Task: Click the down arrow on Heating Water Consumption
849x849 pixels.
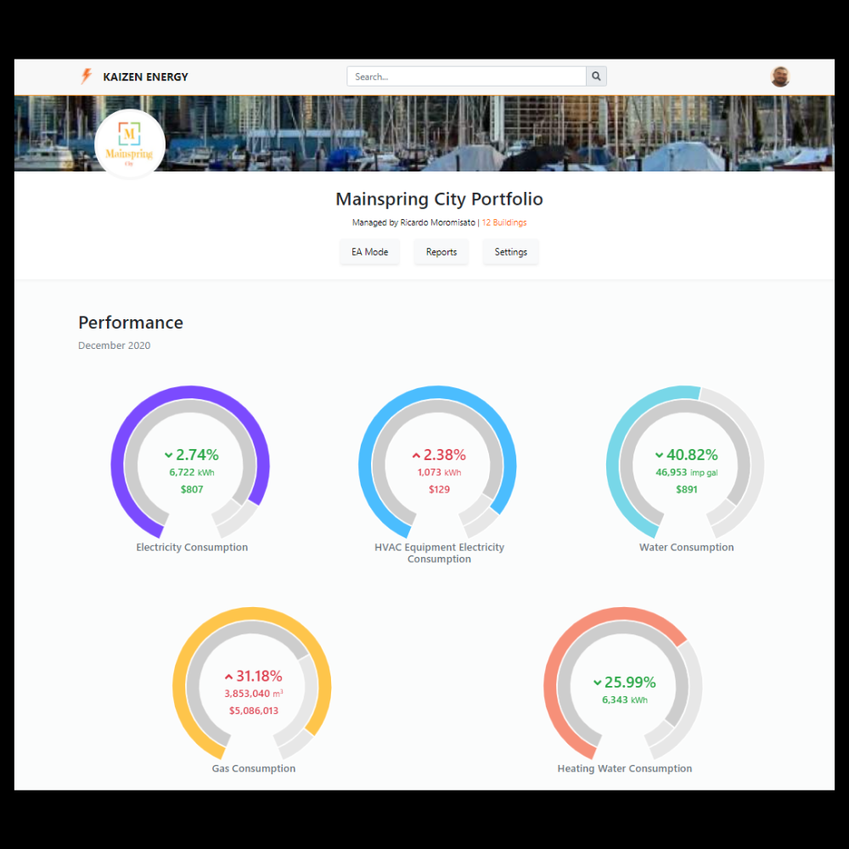Action: point(599,683)
